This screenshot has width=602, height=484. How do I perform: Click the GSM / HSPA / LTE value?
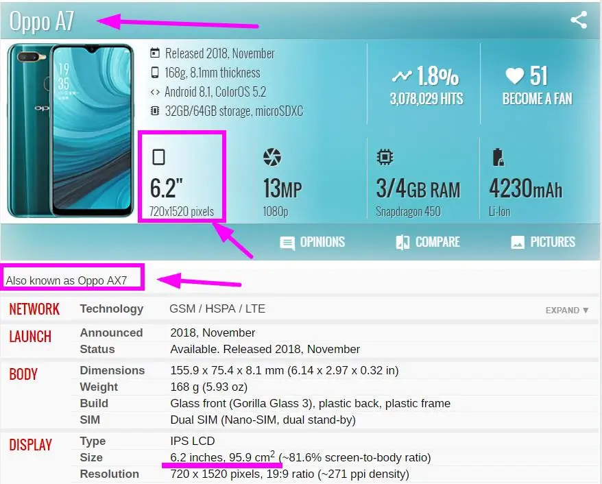217,308
